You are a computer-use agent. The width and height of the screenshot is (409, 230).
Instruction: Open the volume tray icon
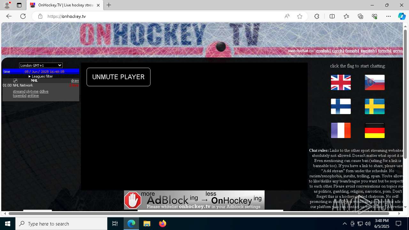[368, 224]
